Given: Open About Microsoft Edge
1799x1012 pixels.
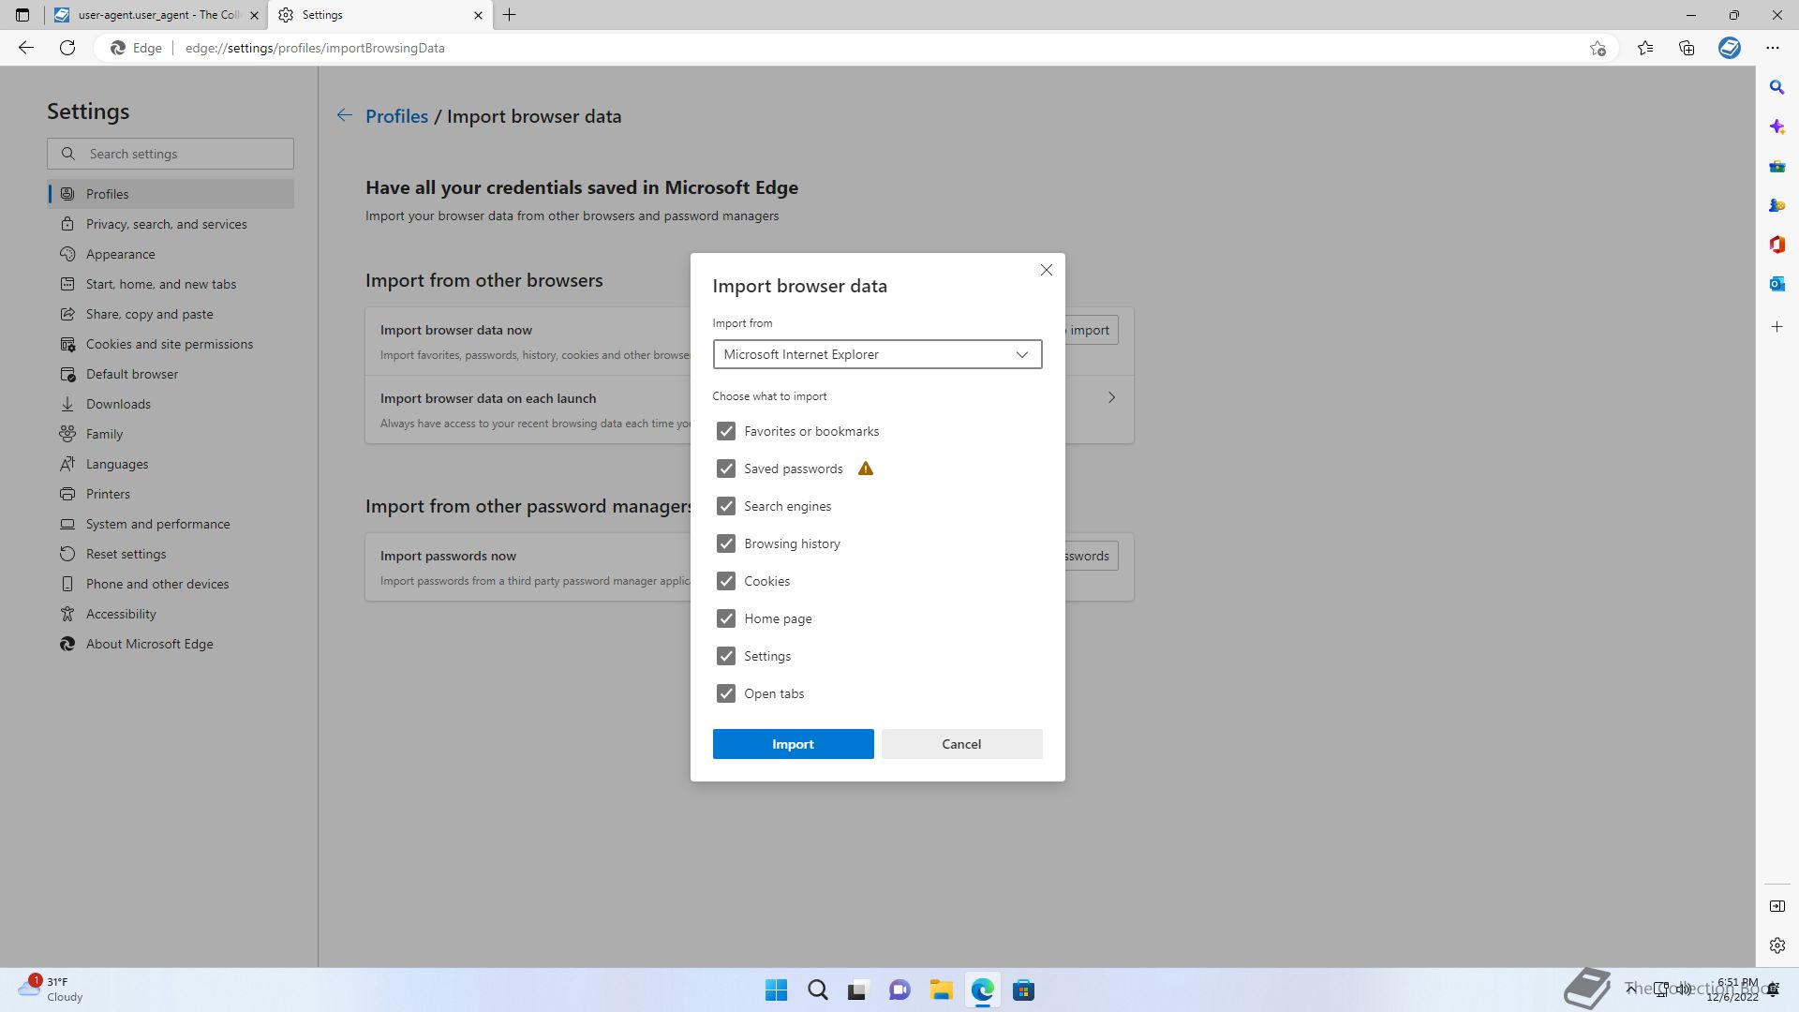Looking at the screenshot, I should (171, 644).
